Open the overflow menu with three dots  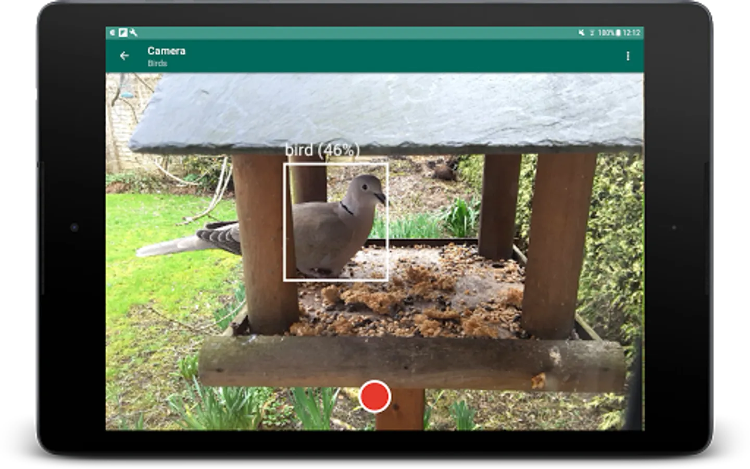[x=628, y=56]
